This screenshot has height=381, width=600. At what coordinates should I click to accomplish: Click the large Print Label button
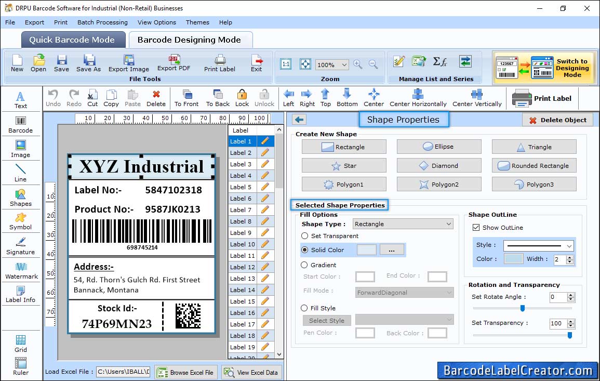pos(542,98)
